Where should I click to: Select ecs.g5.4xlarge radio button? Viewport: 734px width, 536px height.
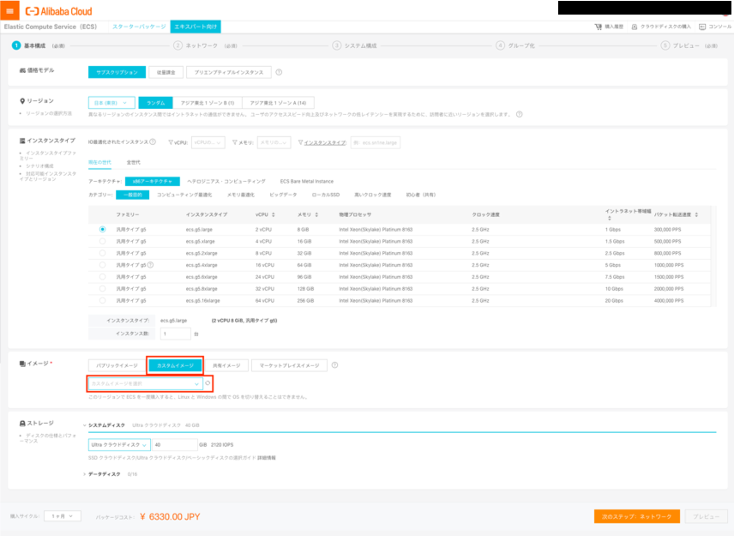tap(102, 265)
